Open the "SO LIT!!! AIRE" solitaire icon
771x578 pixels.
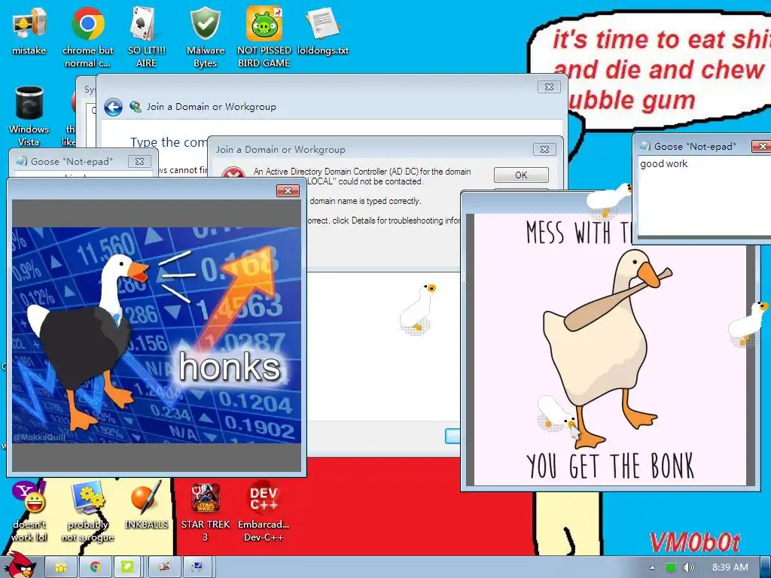(147, 38)
